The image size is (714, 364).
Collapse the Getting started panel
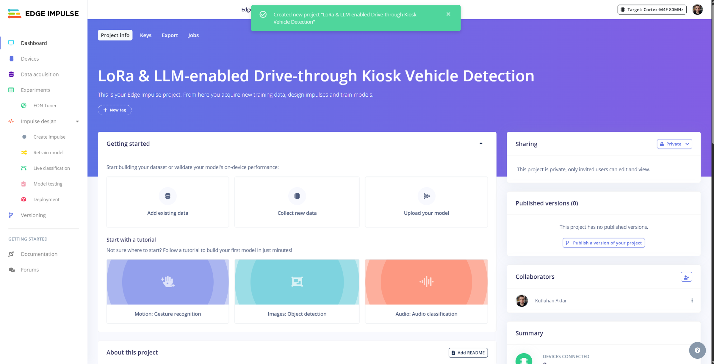[481, 144]
